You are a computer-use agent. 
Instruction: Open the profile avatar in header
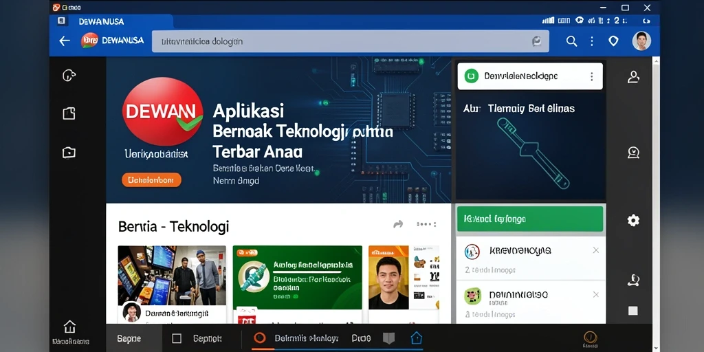[641, 41]
